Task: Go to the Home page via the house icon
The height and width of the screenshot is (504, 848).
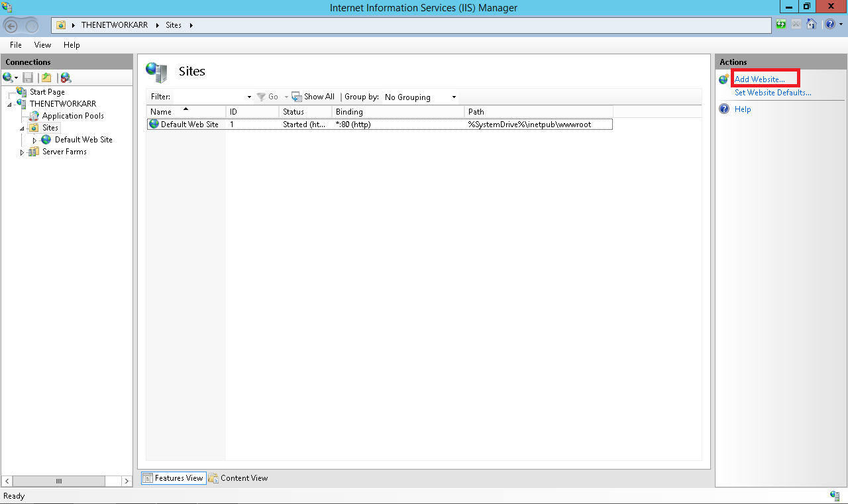Action: click(811, 25)
